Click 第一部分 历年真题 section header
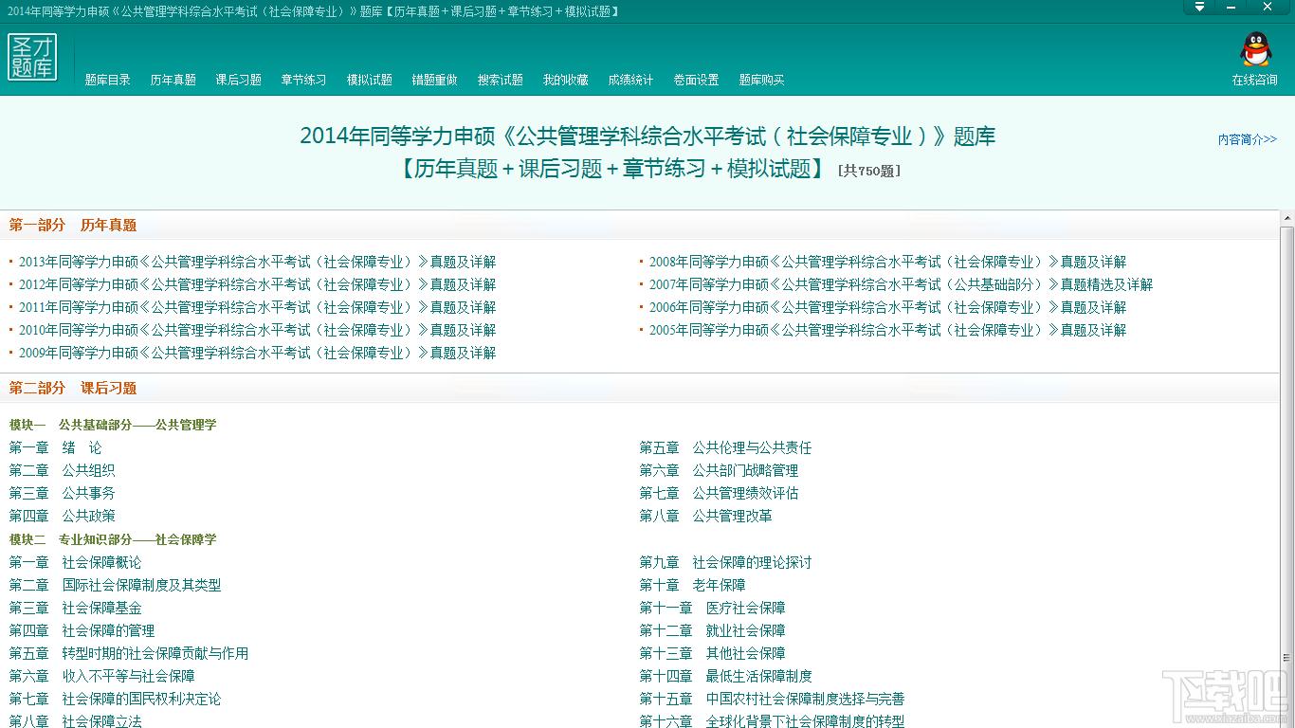The image size is (1295, 728). (73, 226)
